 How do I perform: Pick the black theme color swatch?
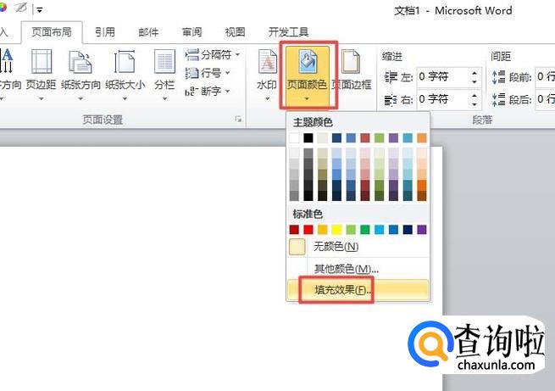coord(308,137)
